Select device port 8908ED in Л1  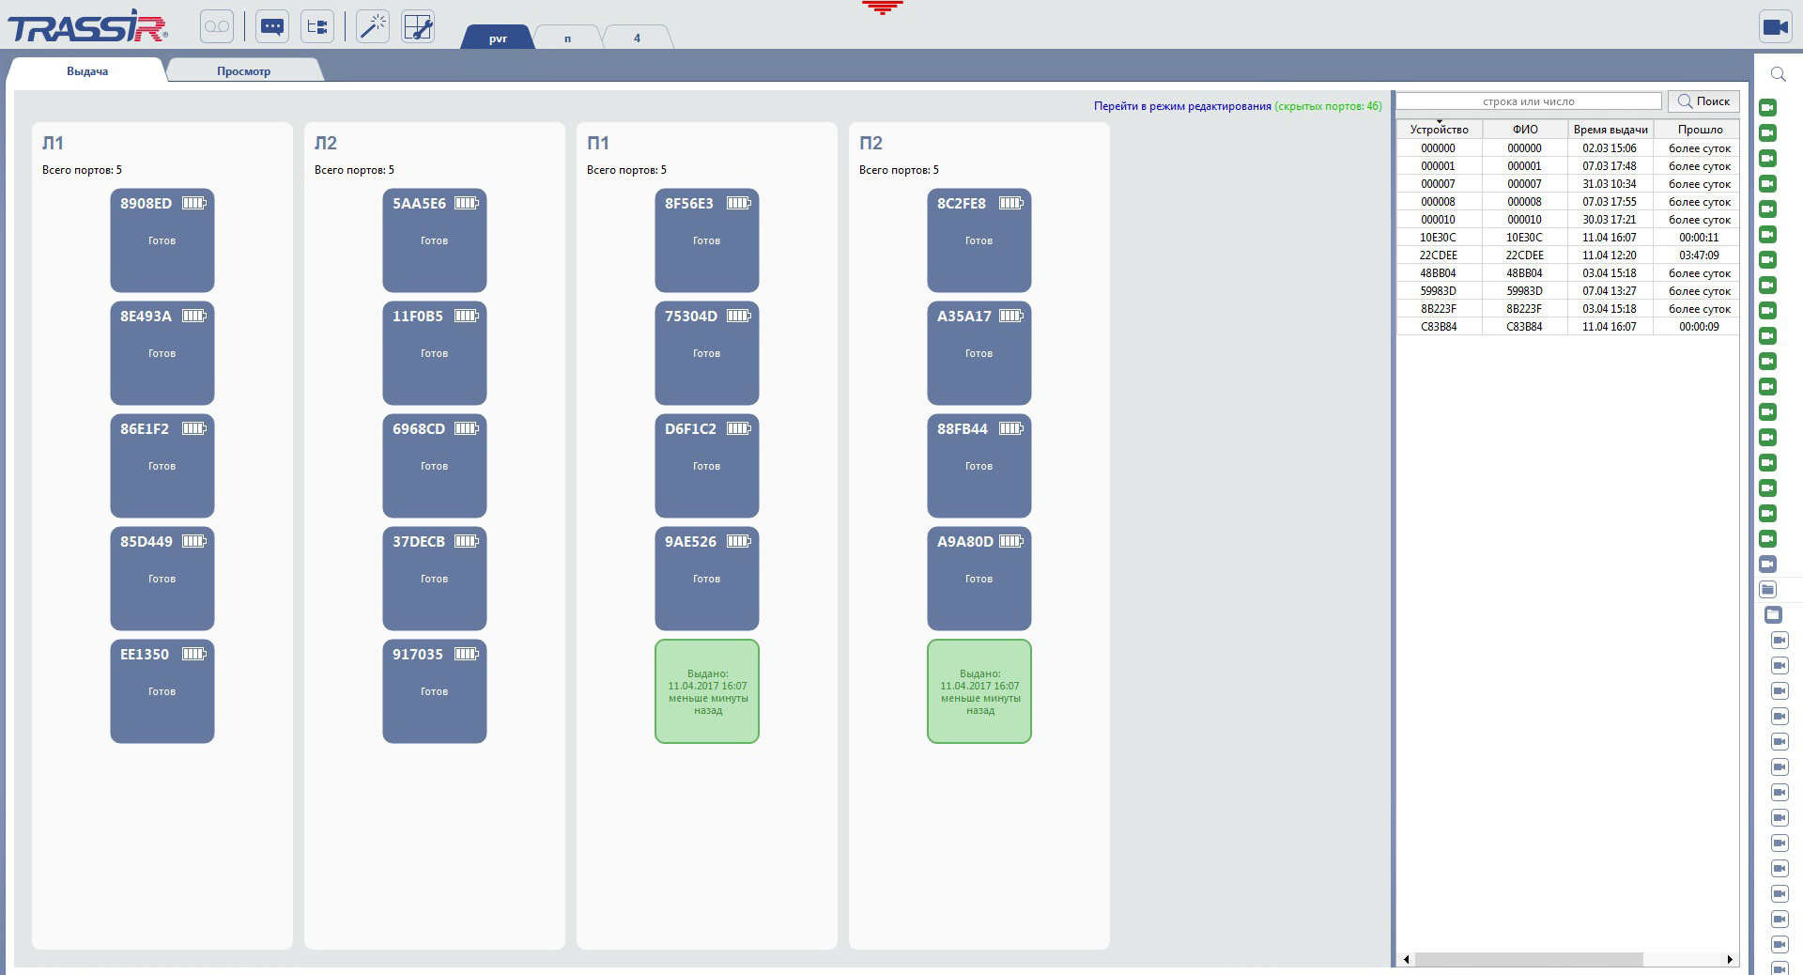[x=162, y=240]
